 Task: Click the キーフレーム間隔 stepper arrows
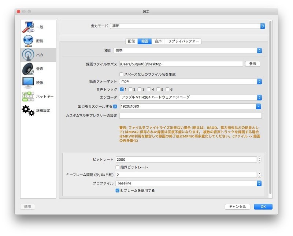259,175
